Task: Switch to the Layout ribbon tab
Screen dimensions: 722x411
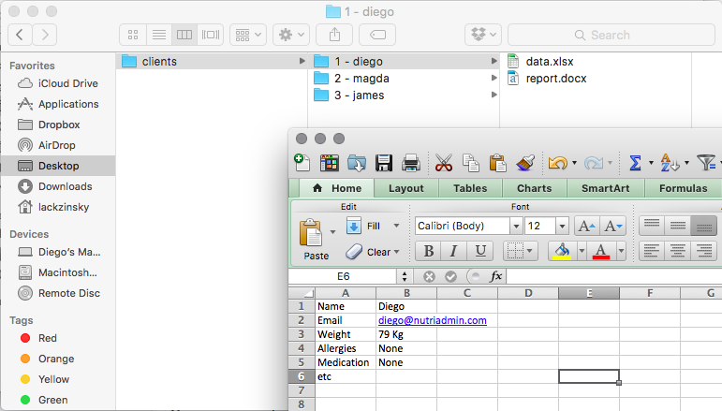Action: (405, 188)
